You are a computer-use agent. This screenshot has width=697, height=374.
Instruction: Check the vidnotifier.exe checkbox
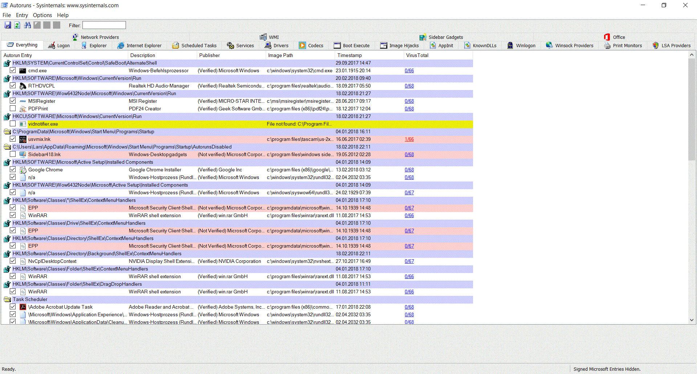(13, 123)
